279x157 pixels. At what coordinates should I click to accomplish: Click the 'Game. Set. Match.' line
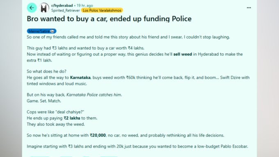(44, 101)
